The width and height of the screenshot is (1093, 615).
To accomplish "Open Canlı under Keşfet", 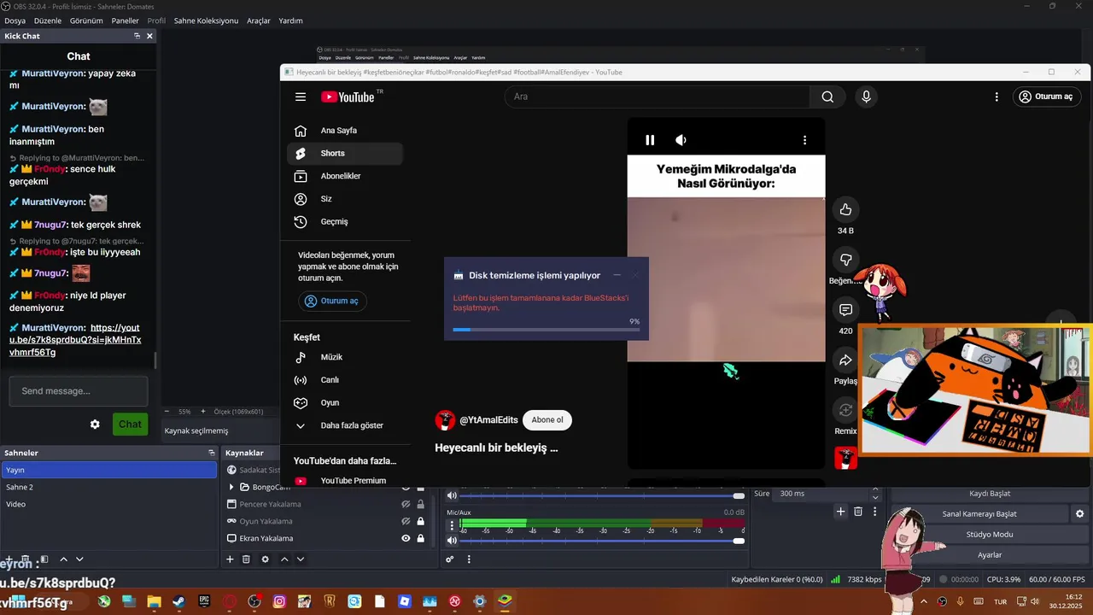I will coord(345,380).
